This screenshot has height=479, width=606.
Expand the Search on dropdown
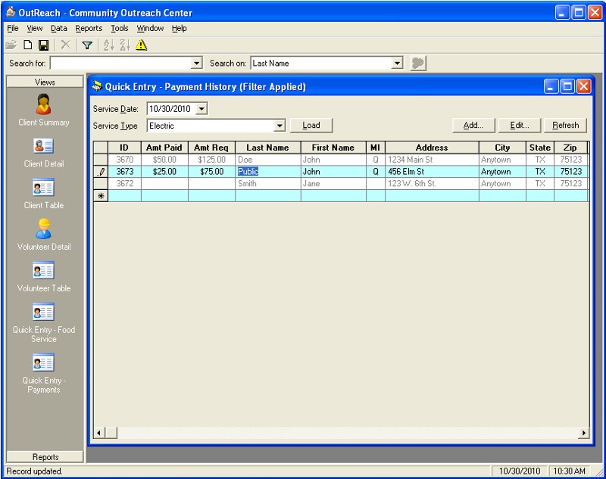tap(397, 64)
